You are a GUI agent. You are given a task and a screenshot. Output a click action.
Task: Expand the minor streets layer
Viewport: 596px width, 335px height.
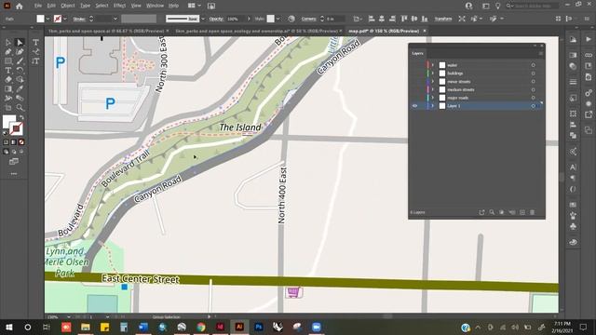coord(432,81)
